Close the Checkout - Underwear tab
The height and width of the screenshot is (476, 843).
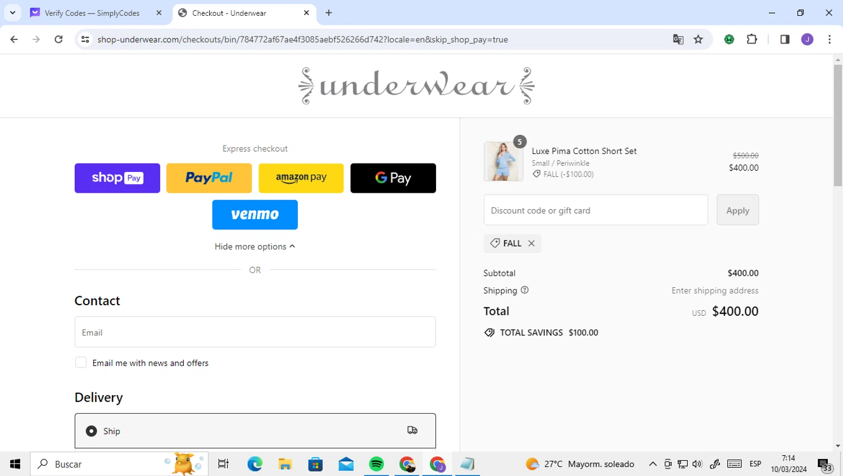pyautogui.click(x=306, y=13)
